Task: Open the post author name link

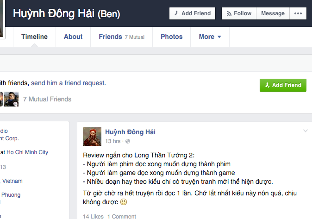Action: [130, 132]
